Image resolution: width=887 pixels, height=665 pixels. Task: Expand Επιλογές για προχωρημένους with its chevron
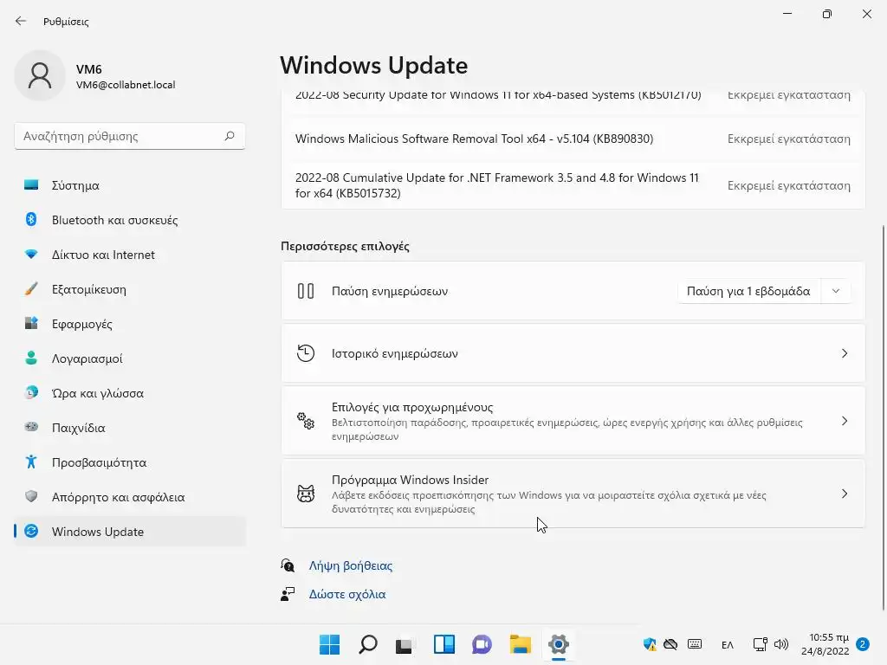click(844, 421)
